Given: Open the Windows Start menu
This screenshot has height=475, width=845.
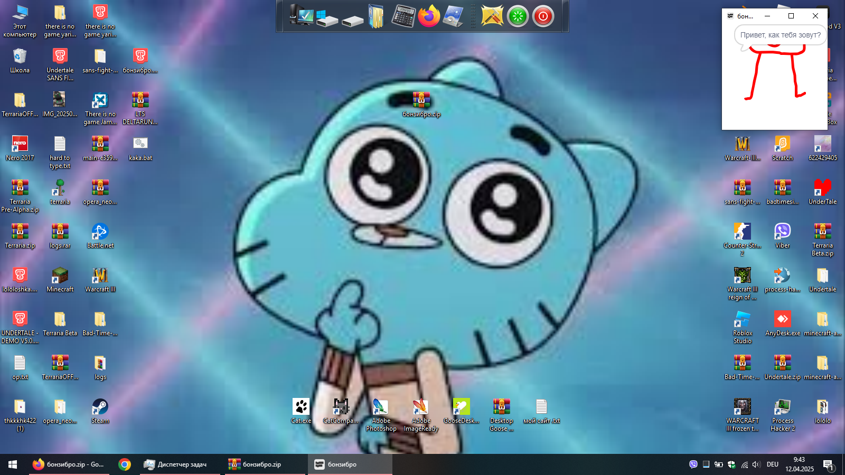Looking at the screenshot, I should [x=13, y=464].
